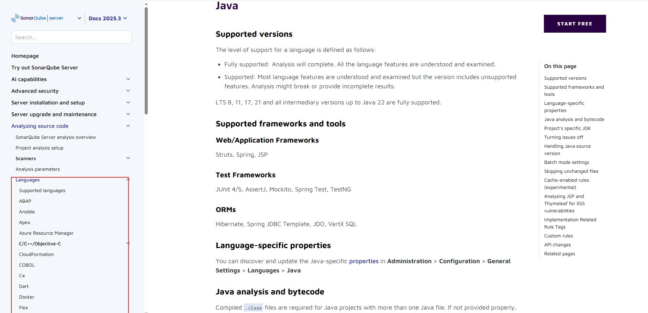Screen dimensions: 648x313
Task: Click the Search input field
Action: click(71, 37)
